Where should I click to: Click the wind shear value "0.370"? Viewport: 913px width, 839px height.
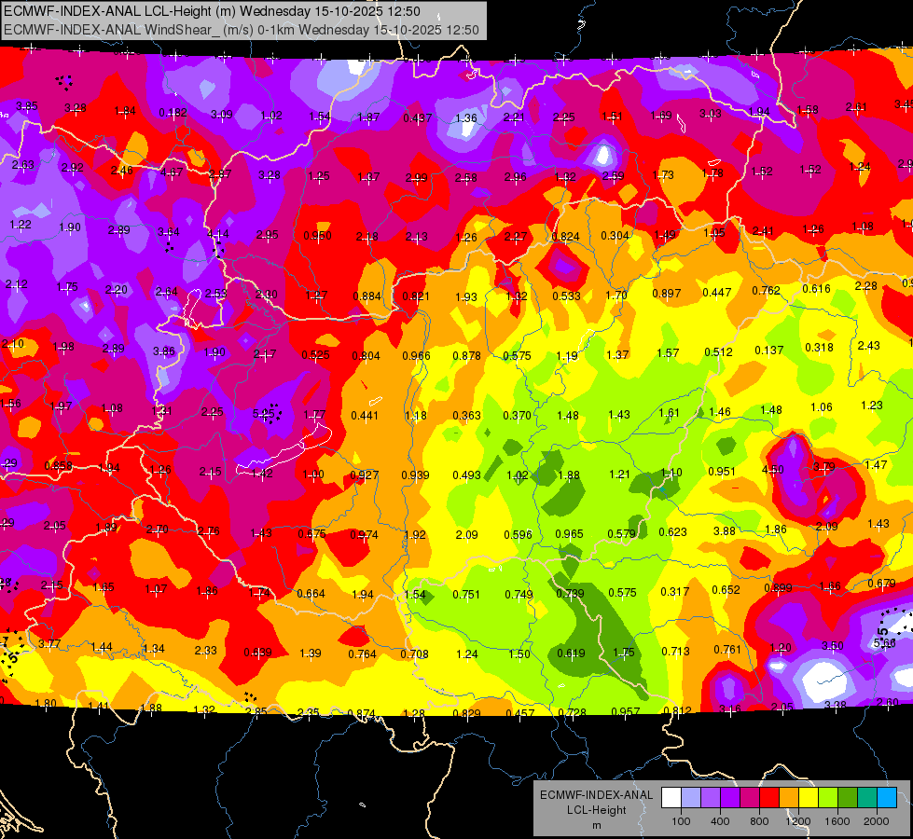click(517, 415)
